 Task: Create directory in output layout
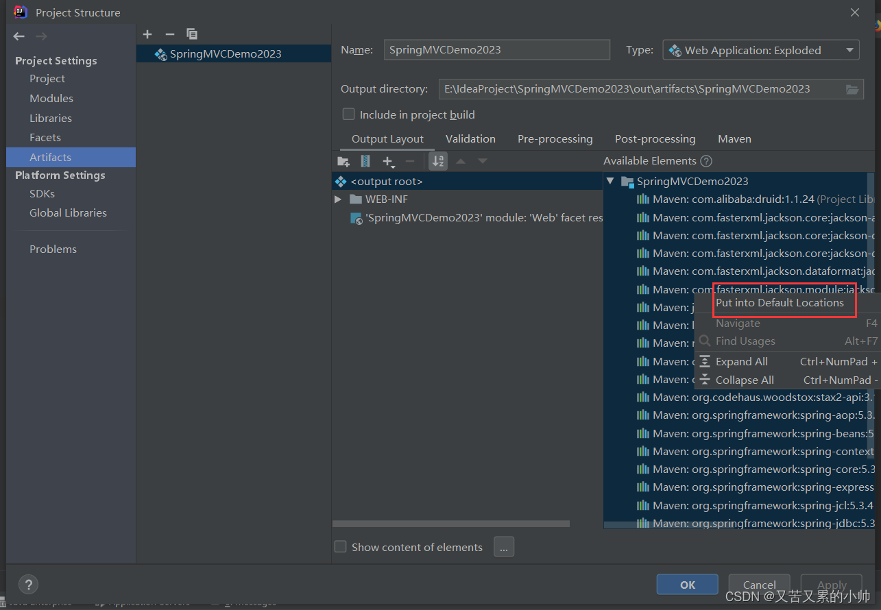(343, 161)
